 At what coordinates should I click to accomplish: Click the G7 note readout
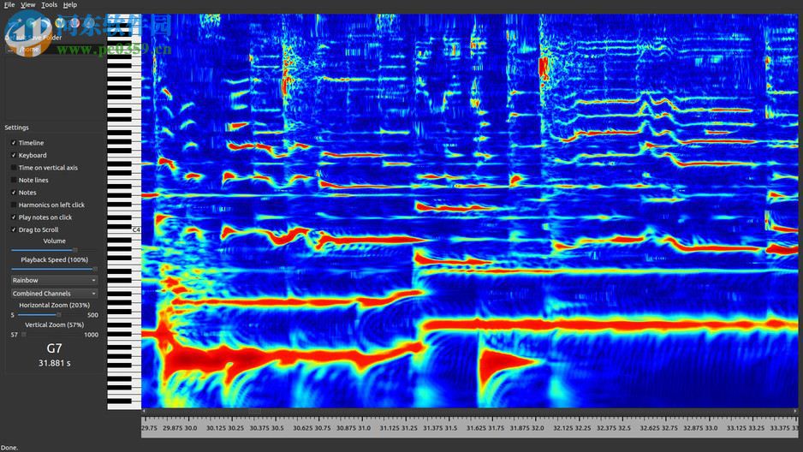coord(54,348)
